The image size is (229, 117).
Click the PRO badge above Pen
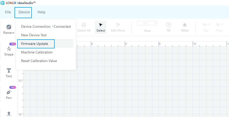pos(13,87)
